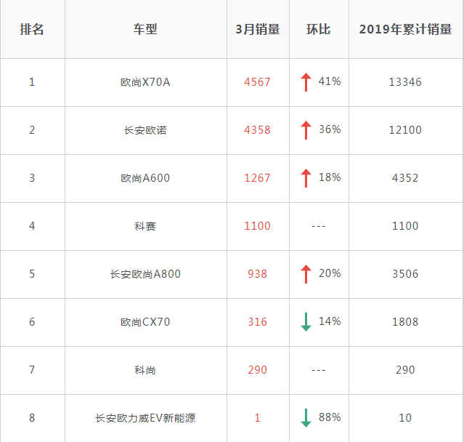The width and height of the screenshot is (464, 442).
Task: Click the green down arrow beside 88%
Action: tap(306, 418)
